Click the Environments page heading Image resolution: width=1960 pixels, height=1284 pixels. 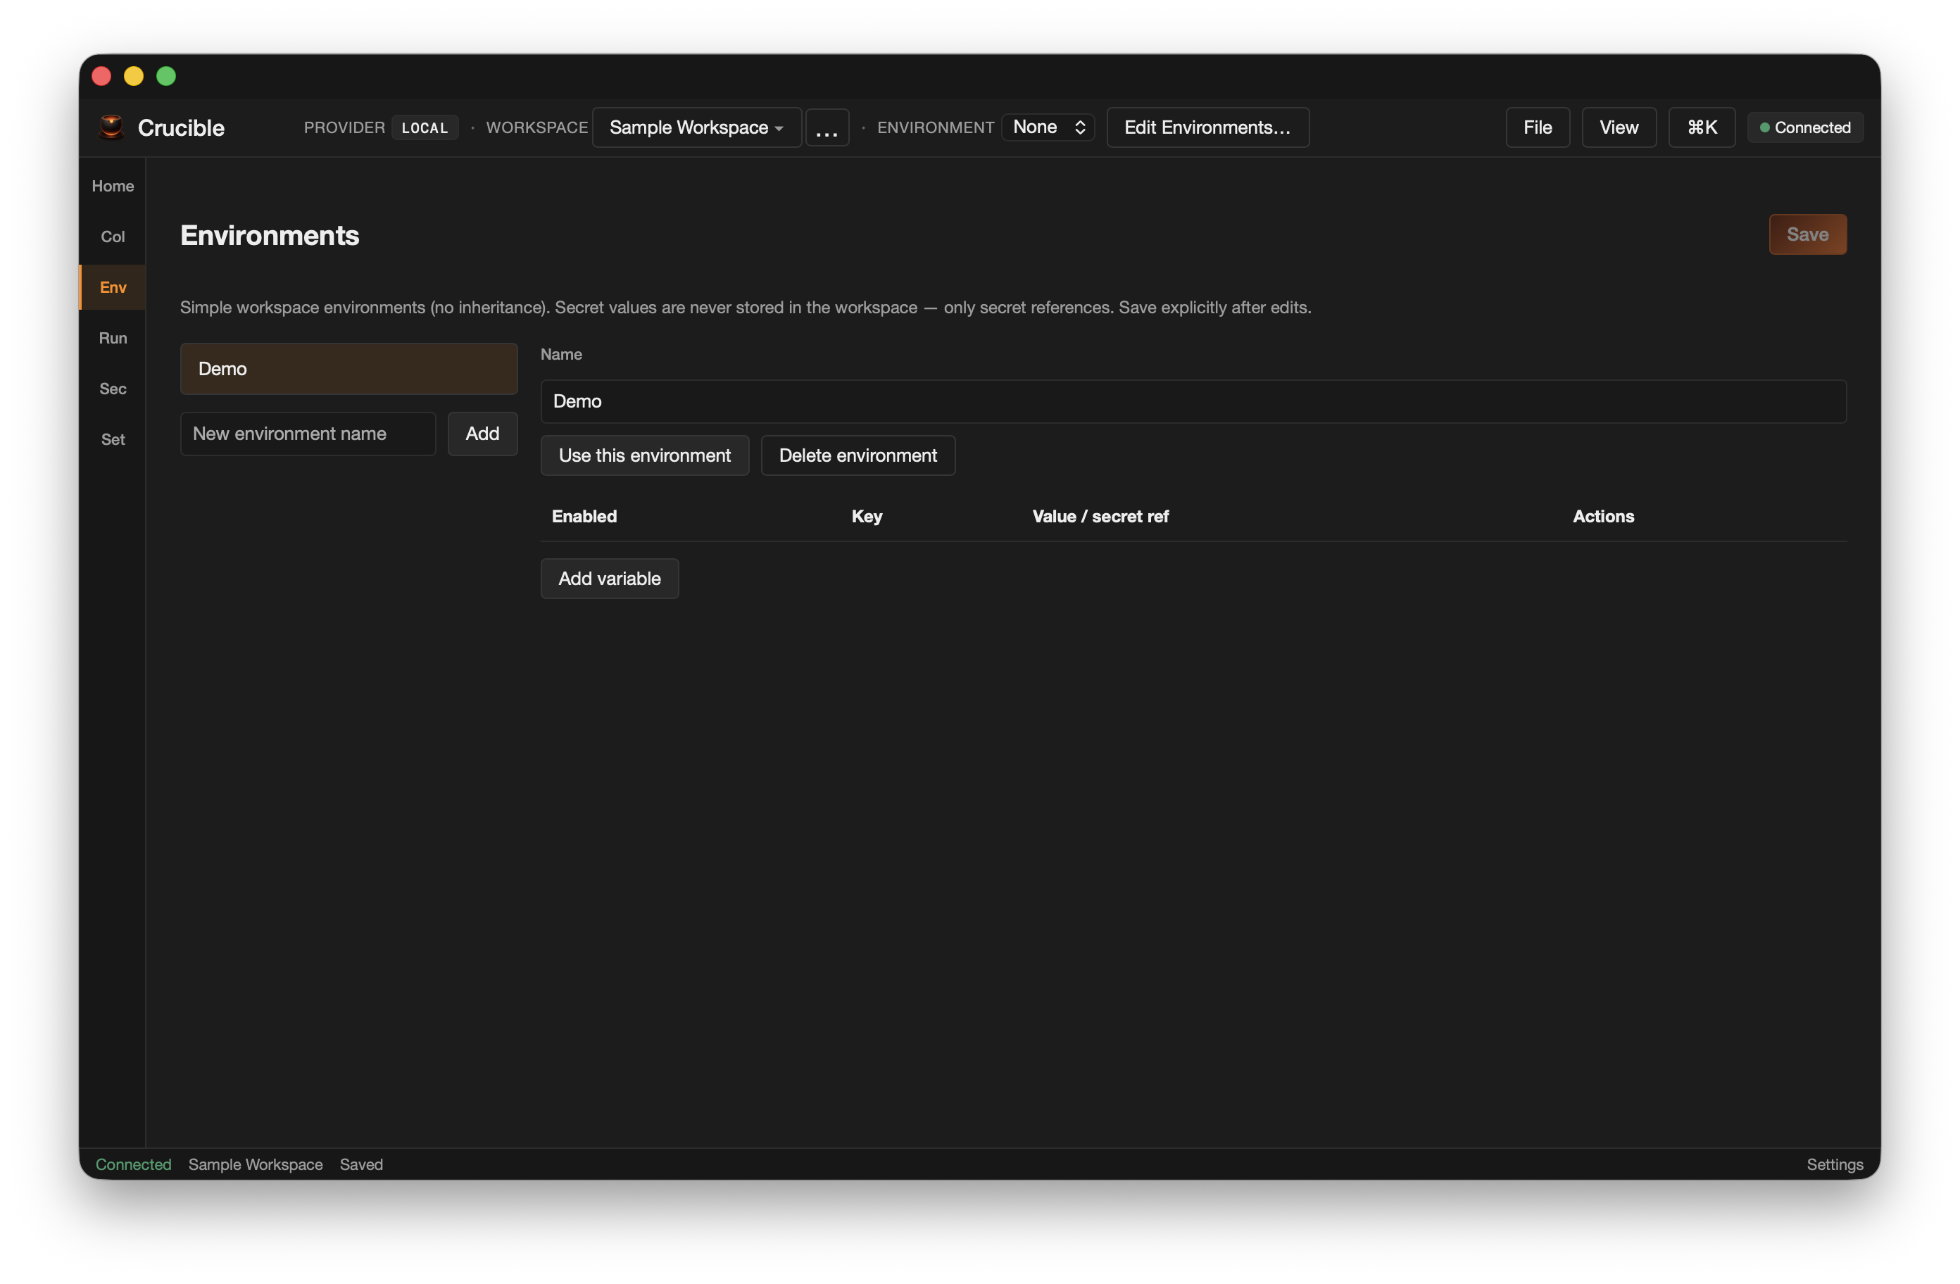click(270, 236)
